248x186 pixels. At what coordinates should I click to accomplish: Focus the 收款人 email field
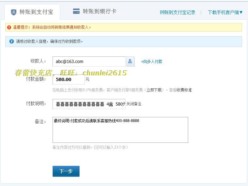click(x=89, y=61)
